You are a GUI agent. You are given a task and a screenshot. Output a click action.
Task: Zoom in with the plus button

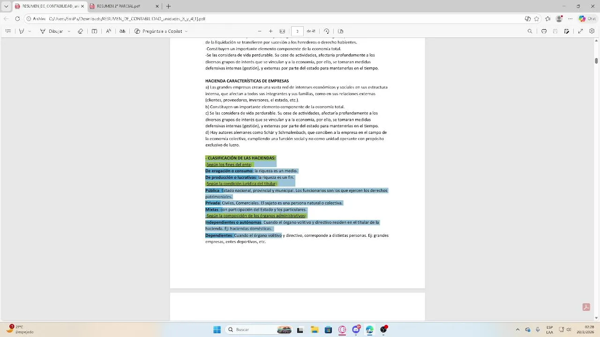tap(270, 31)
